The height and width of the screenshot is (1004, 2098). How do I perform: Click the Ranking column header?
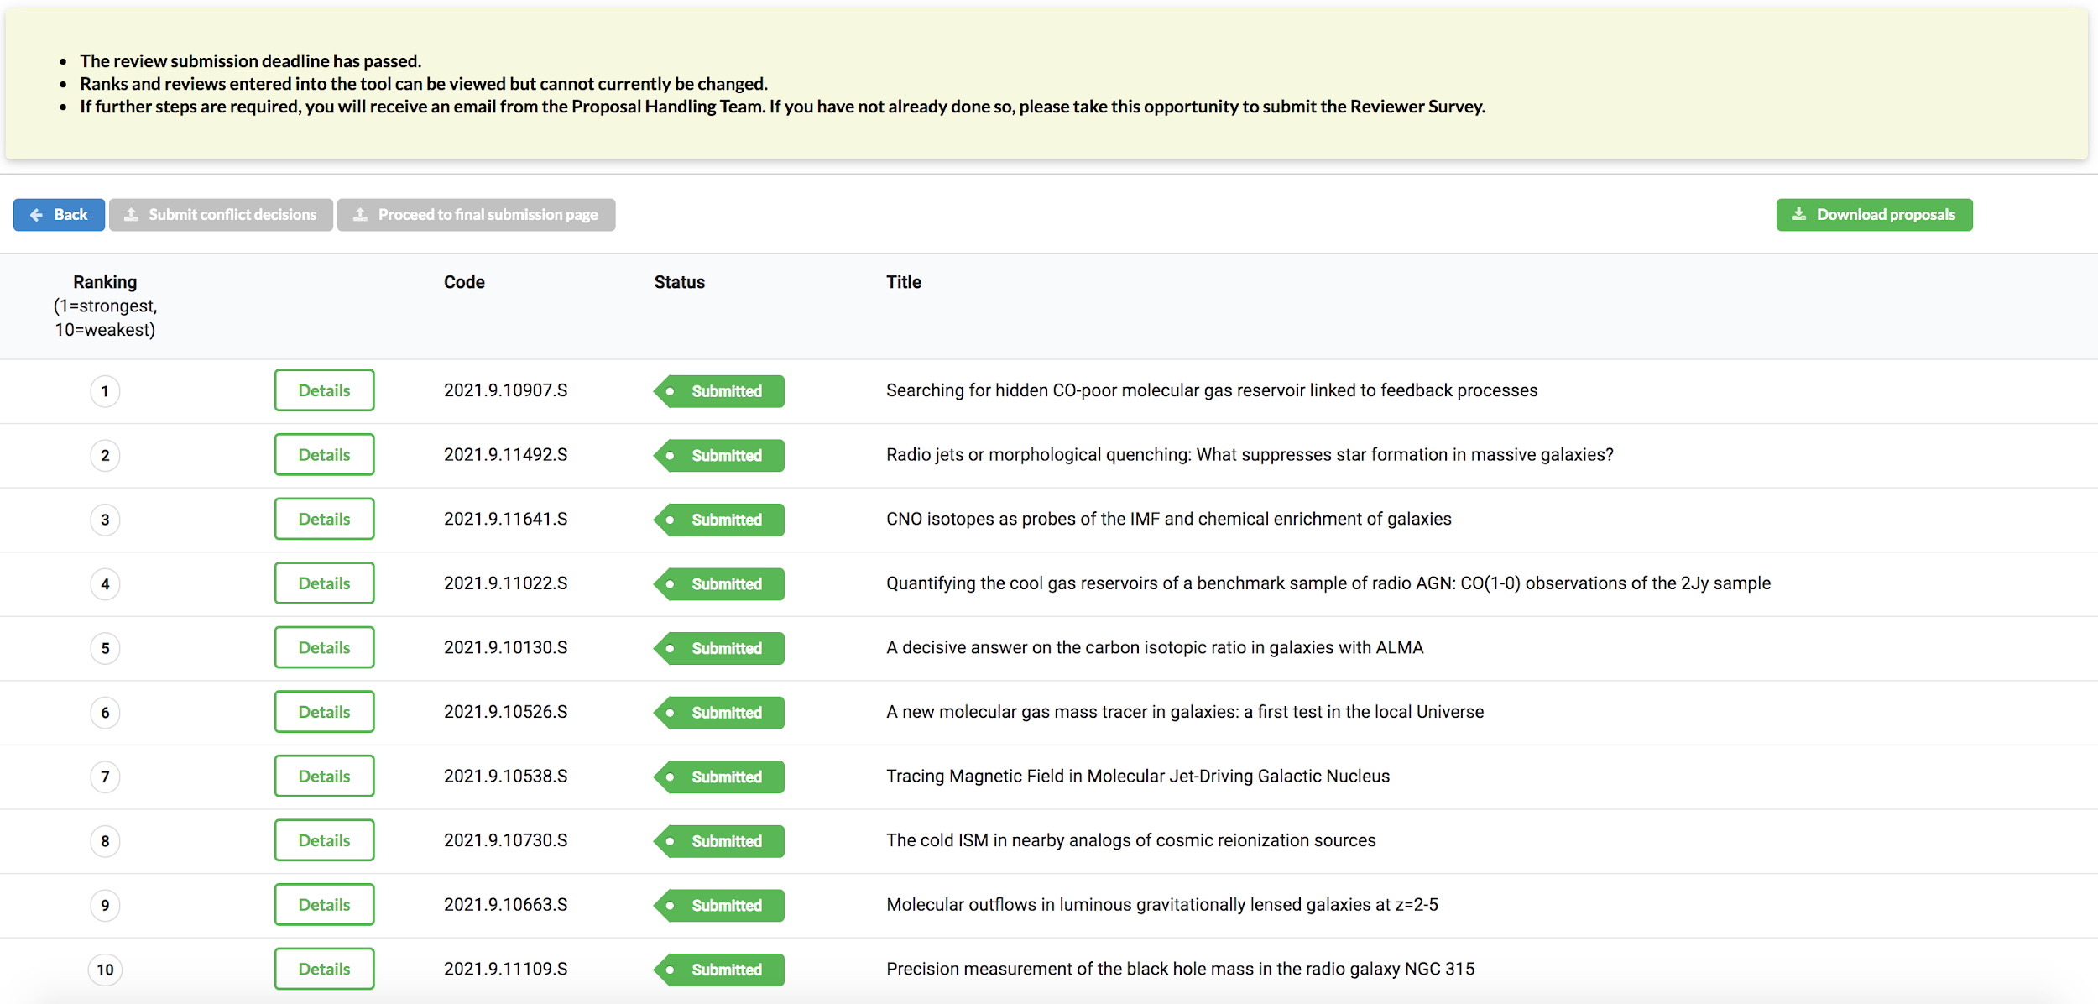coord(105,283)
